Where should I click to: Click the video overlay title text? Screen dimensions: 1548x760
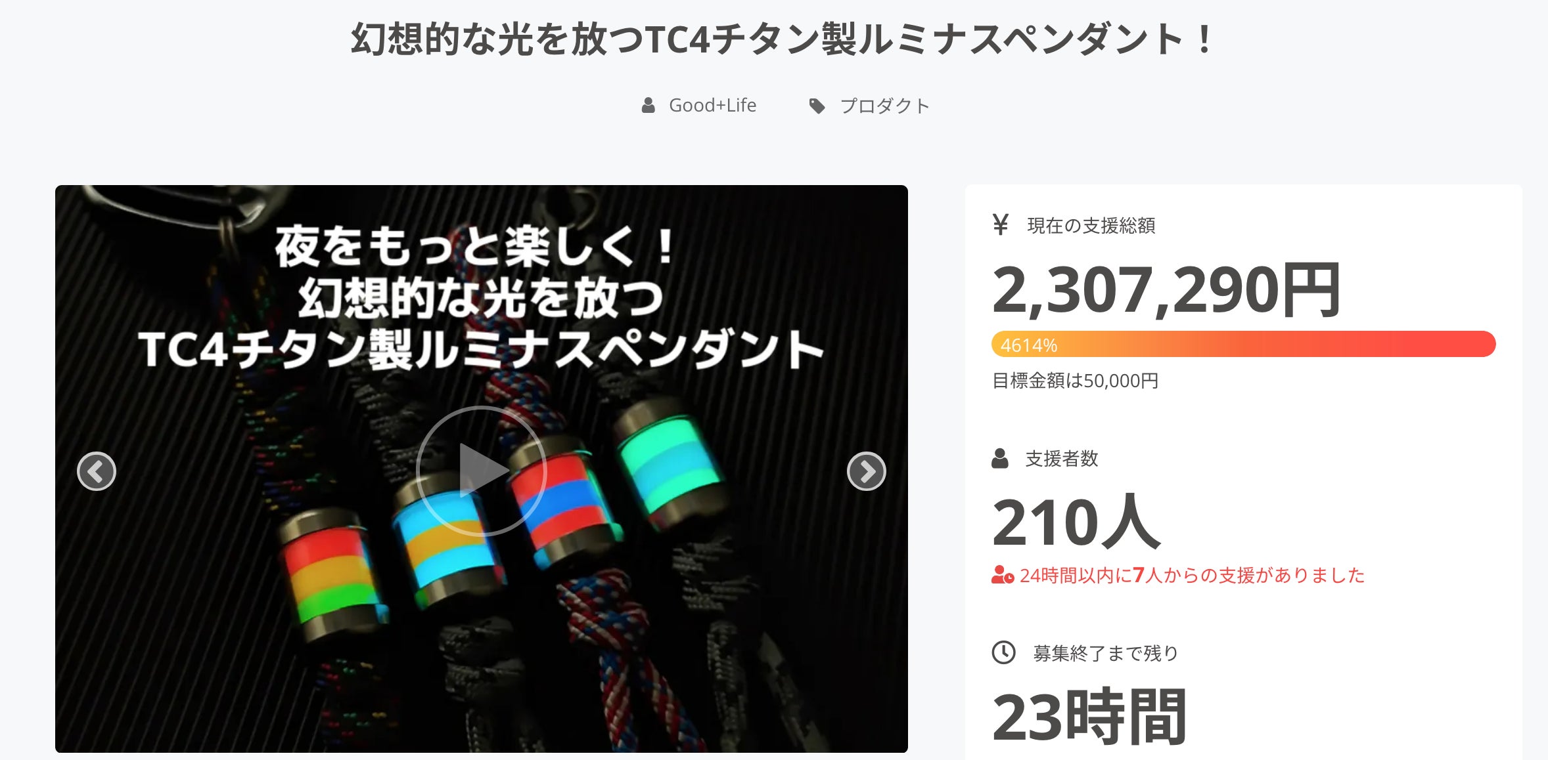[481, 297]
